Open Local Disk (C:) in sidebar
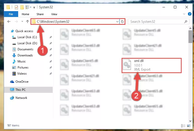Screen dimensions: 194x131 tap(27, 37)
